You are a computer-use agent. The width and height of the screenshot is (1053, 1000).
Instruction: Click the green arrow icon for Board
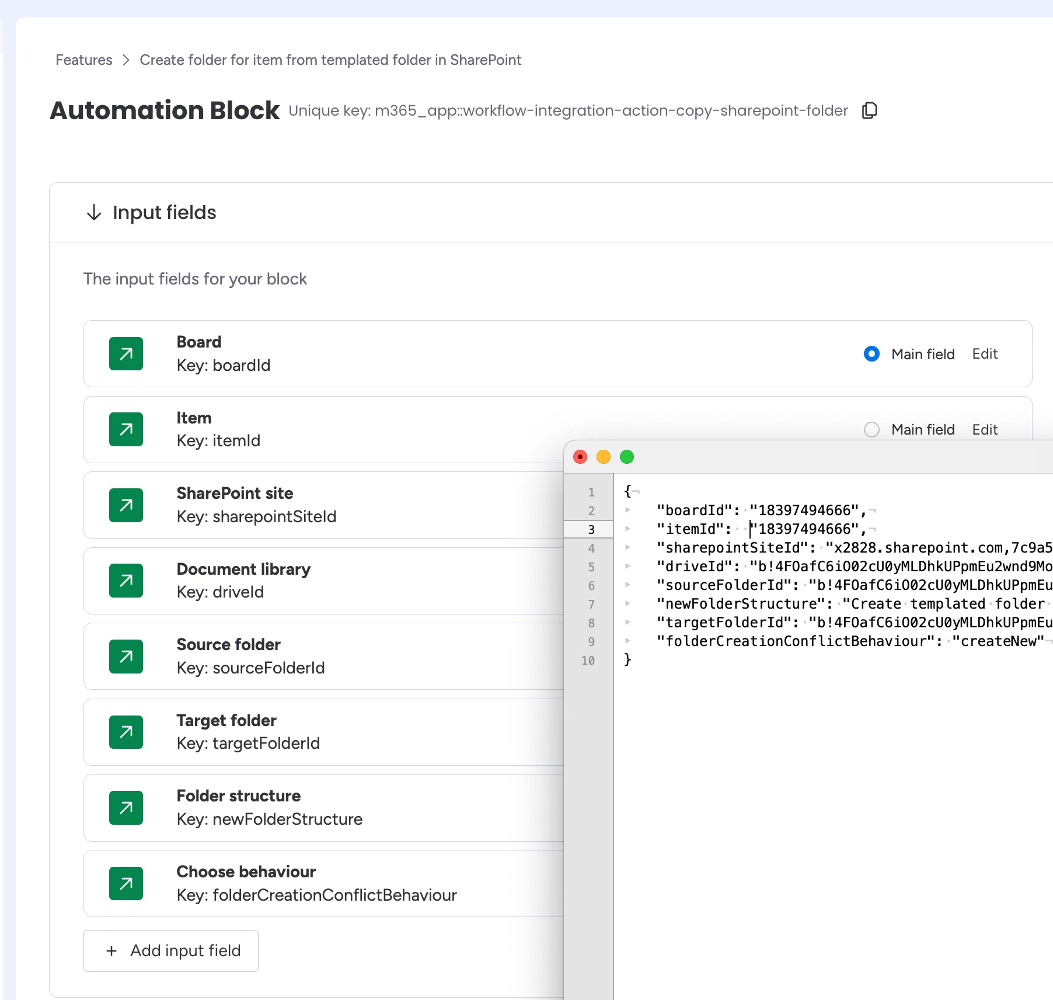click(126, 354)
